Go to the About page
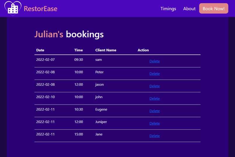Image resolution: width=235 pixels, height=157 pixels. tap(189, 9)
